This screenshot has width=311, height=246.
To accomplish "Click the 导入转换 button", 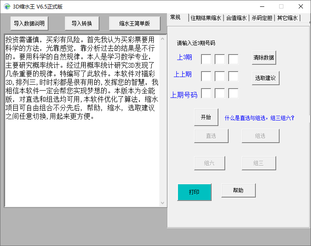I will click(82, 23).
